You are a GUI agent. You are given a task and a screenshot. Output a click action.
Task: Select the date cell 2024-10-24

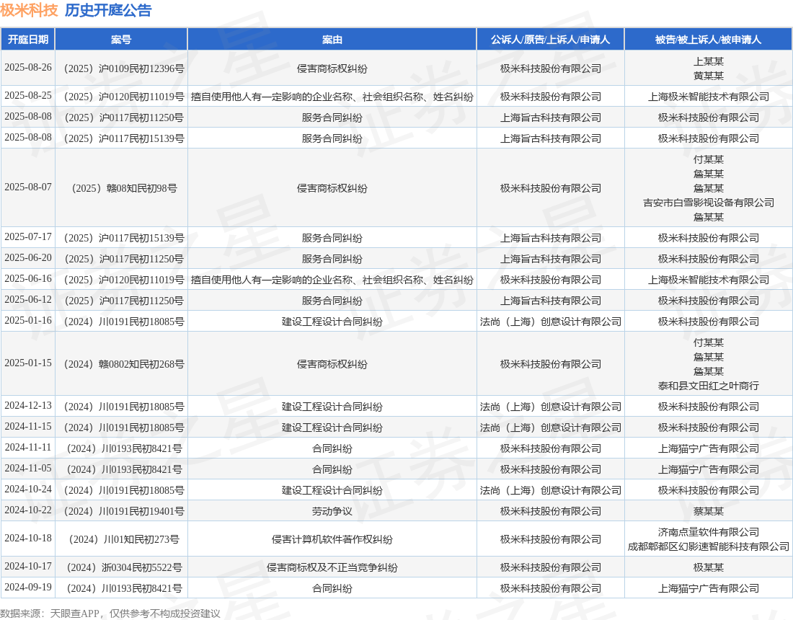click(28, 489)
